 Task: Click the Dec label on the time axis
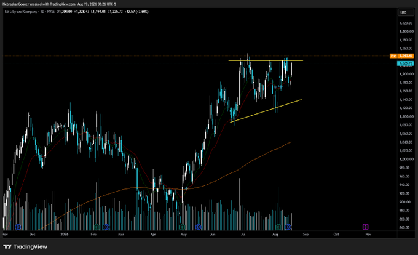32,235
